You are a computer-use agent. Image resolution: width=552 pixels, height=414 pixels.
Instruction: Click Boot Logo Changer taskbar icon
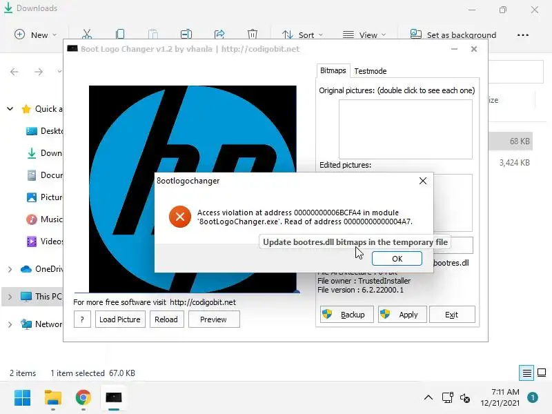click(114, 398)
